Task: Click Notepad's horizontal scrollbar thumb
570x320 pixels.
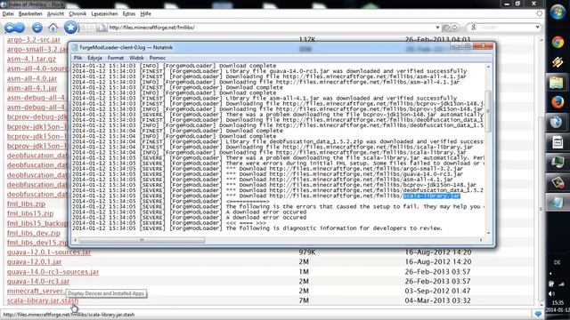Action: [x=142, y=240]
